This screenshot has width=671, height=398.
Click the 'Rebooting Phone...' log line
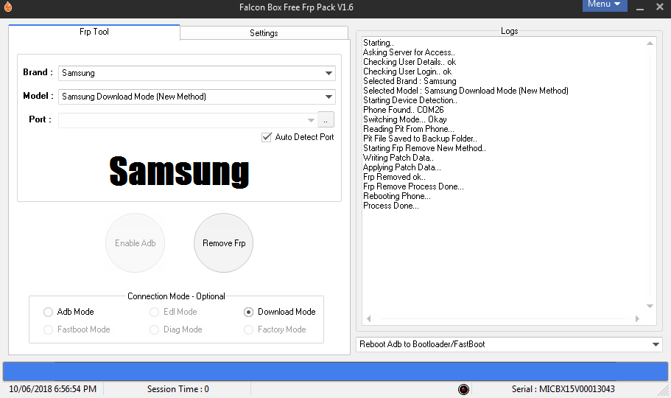coord(397,196)
